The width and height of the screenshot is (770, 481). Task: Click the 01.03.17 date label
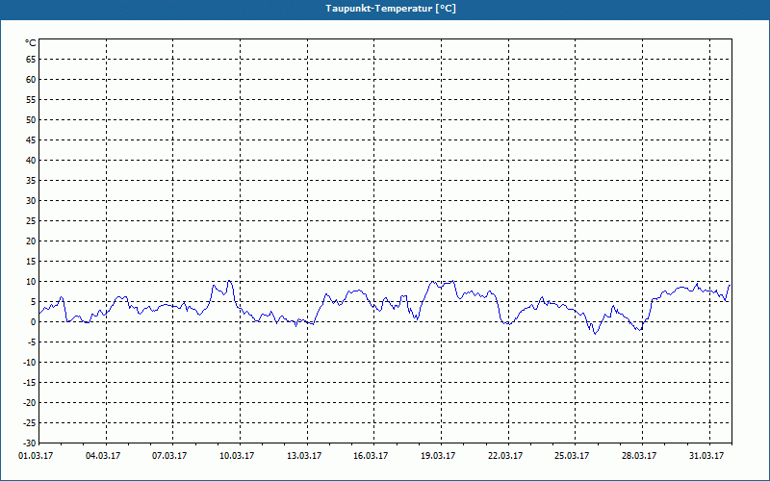[x=36, y=456]
